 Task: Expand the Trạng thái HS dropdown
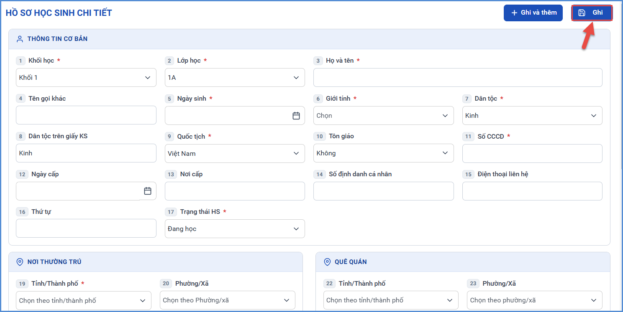(x=235, y=229)
